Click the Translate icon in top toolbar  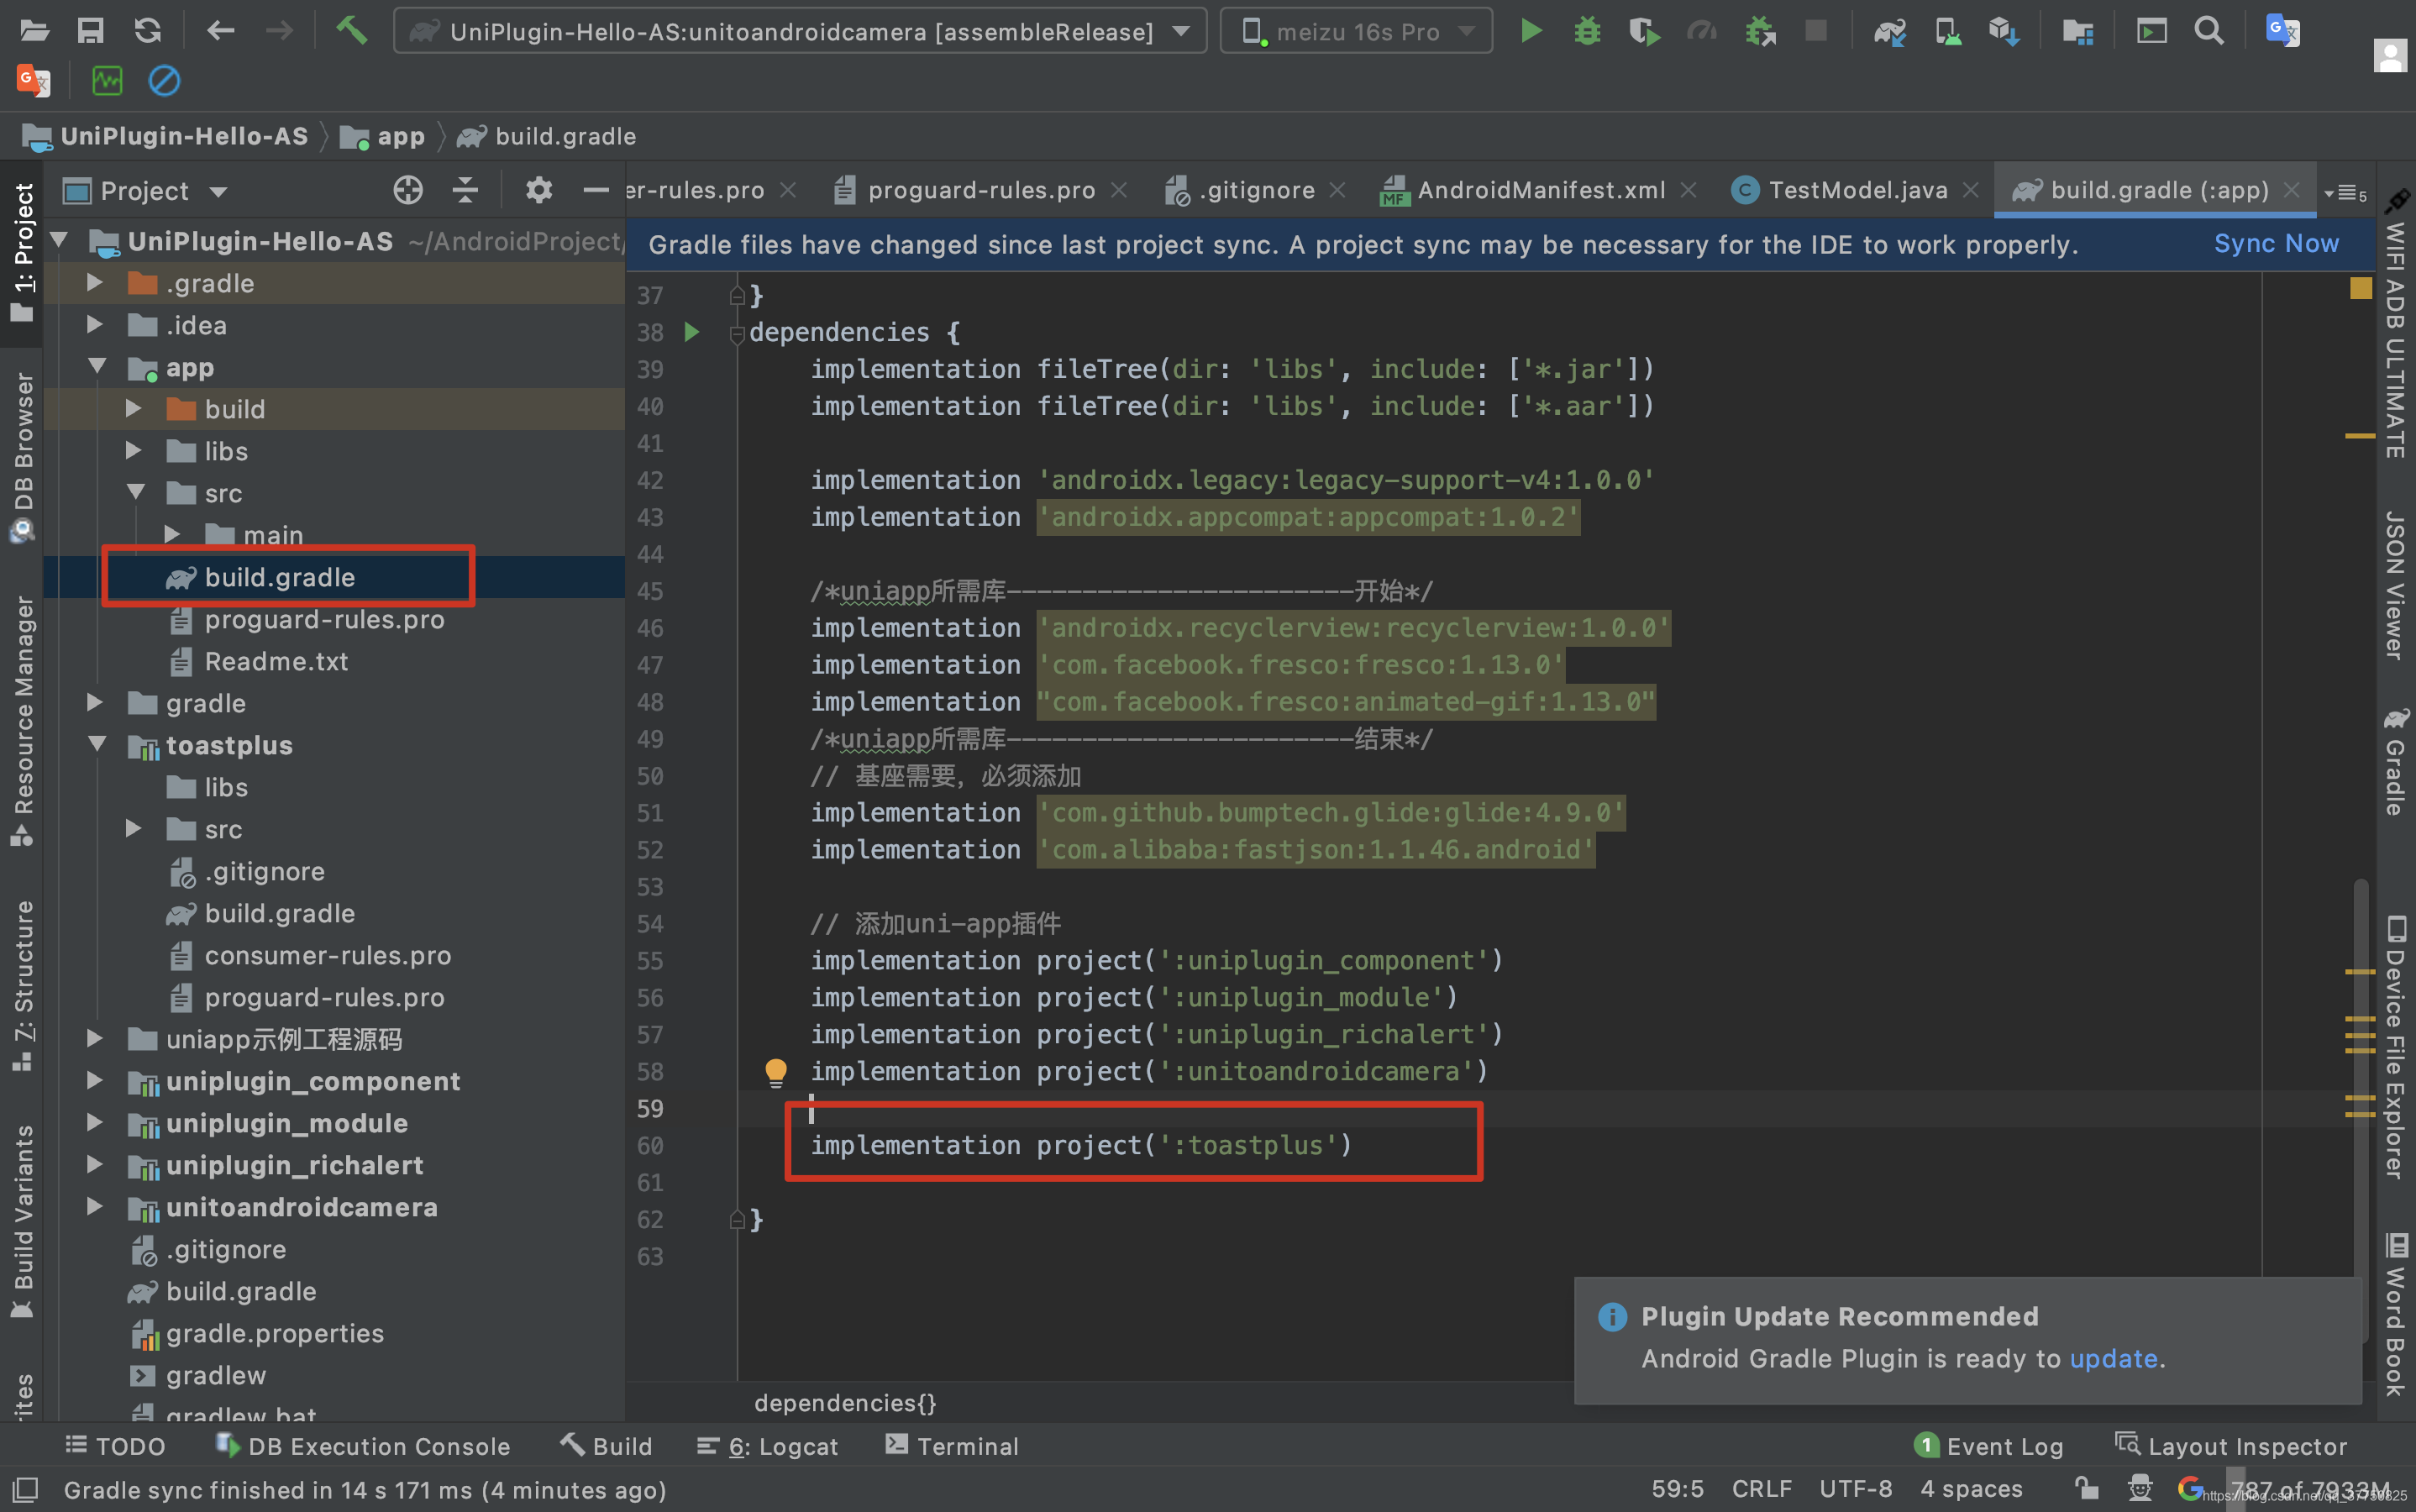pyautogui.click(x=2282, y=31)
